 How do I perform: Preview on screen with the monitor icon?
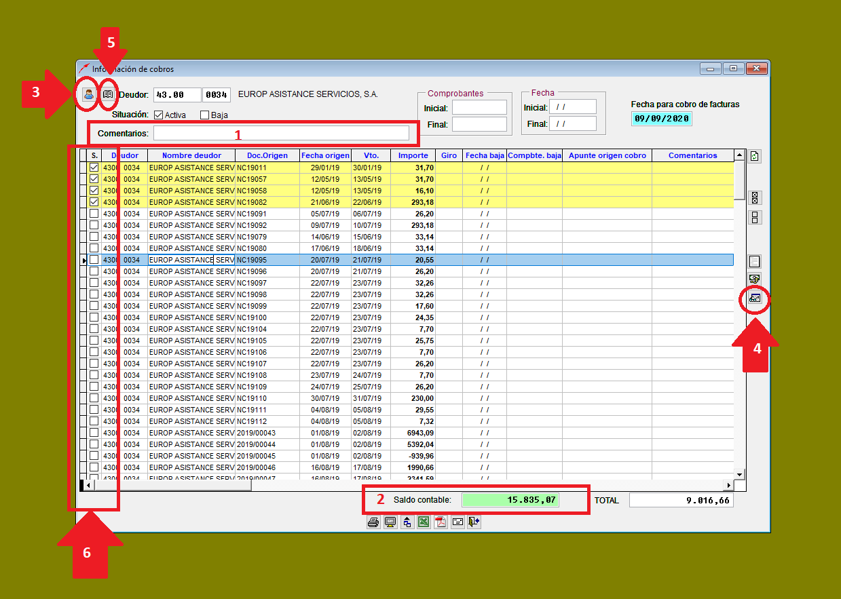[390, 522]
